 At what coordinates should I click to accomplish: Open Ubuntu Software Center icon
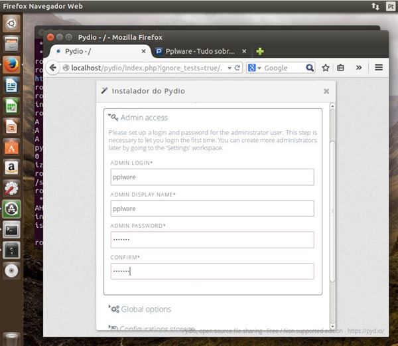(x=11, y=147)
